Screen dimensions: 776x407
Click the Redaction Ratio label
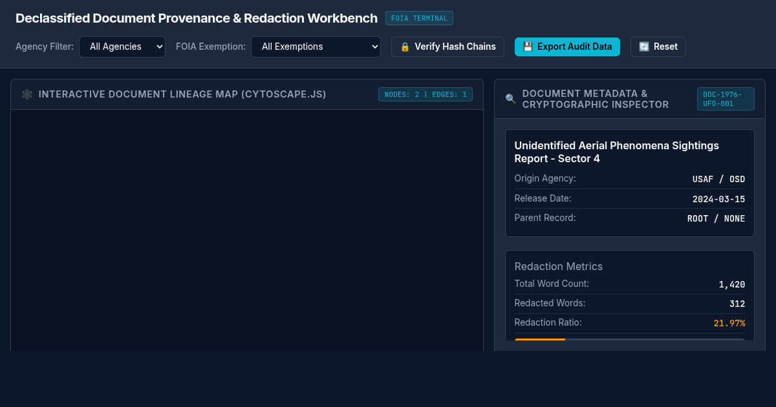[548, 322]
